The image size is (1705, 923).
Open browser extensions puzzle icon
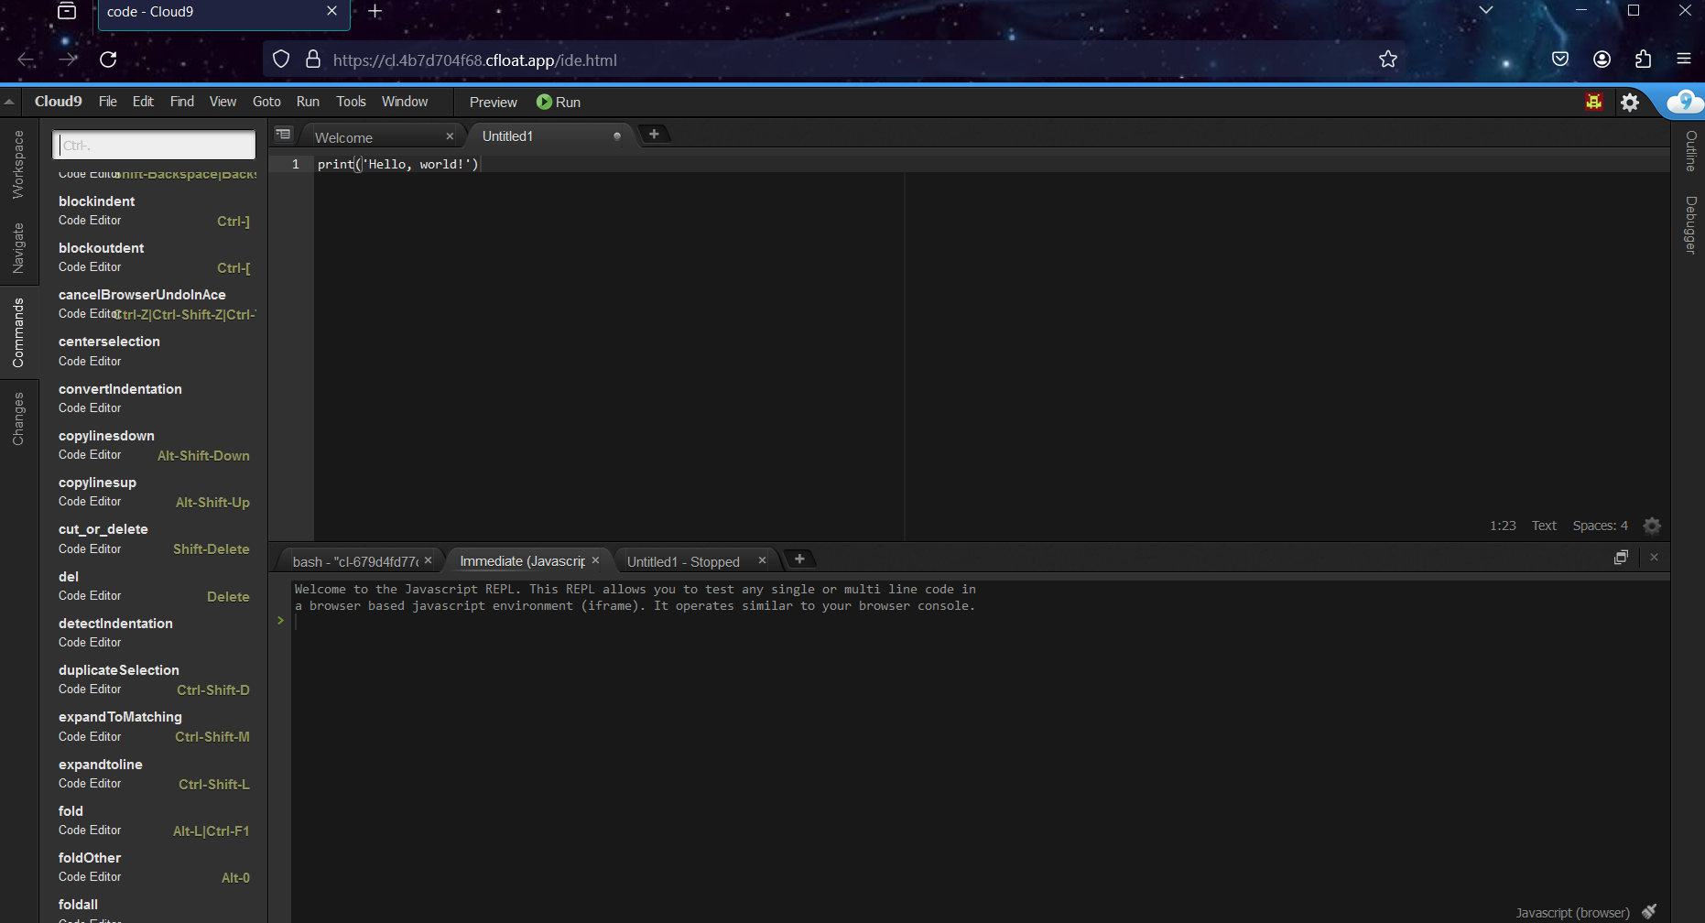pos(1644,60)
